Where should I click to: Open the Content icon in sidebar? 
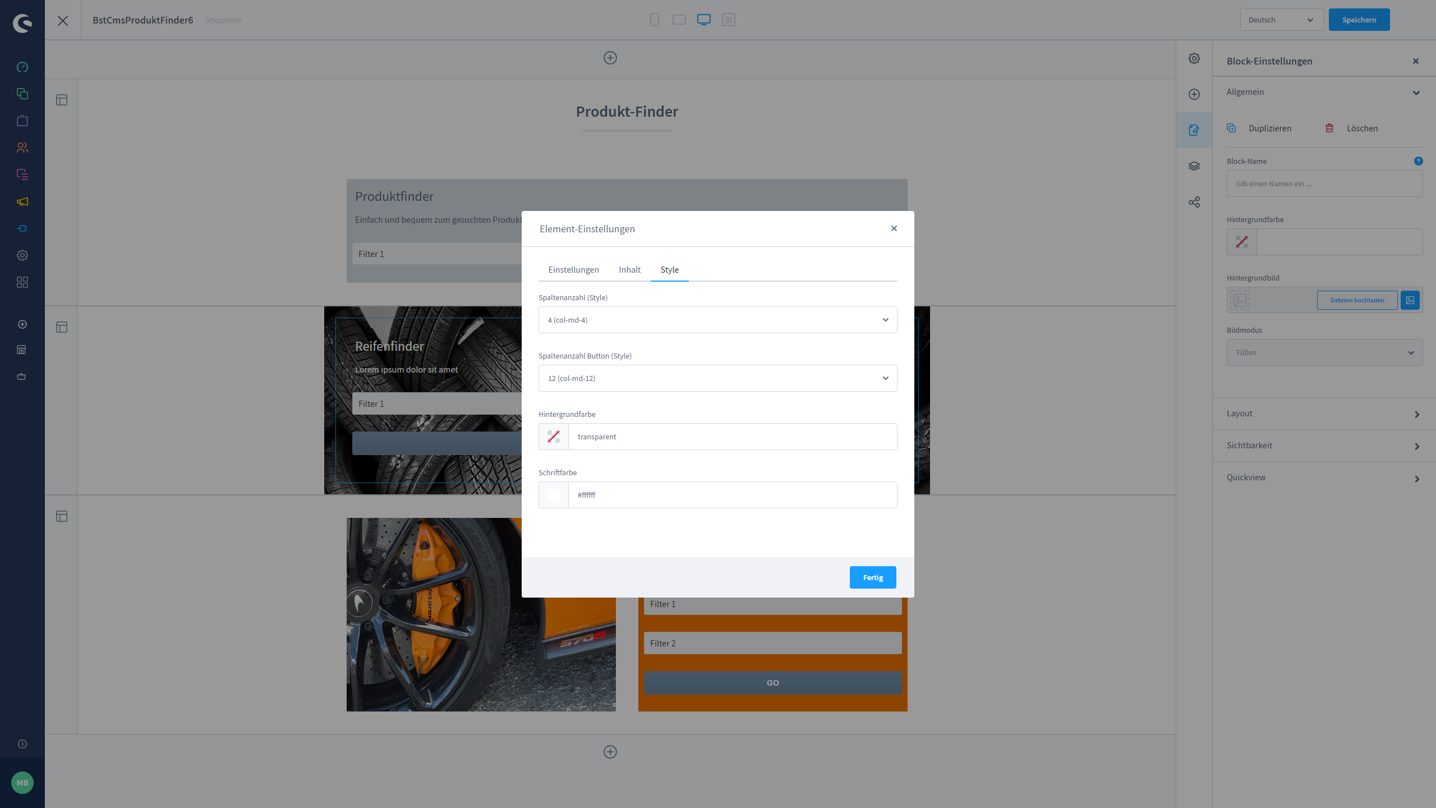22,175
